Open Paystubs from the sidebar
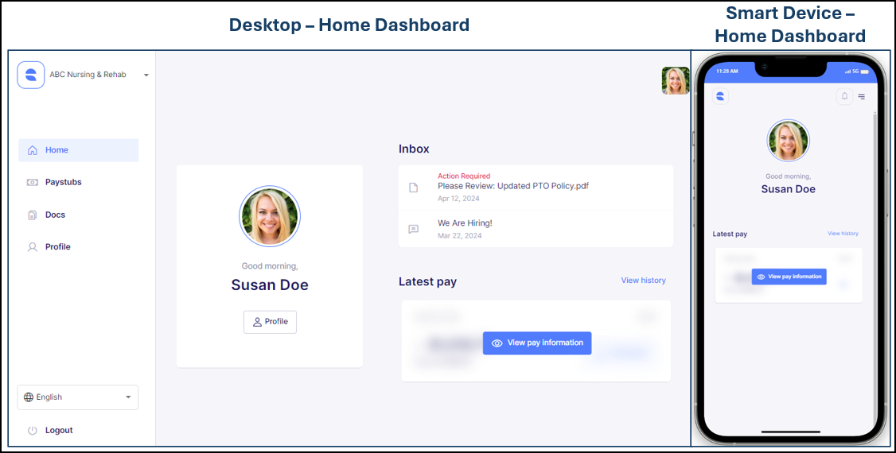The width and height of the screenshot is (896, 453). click(63, 182)
